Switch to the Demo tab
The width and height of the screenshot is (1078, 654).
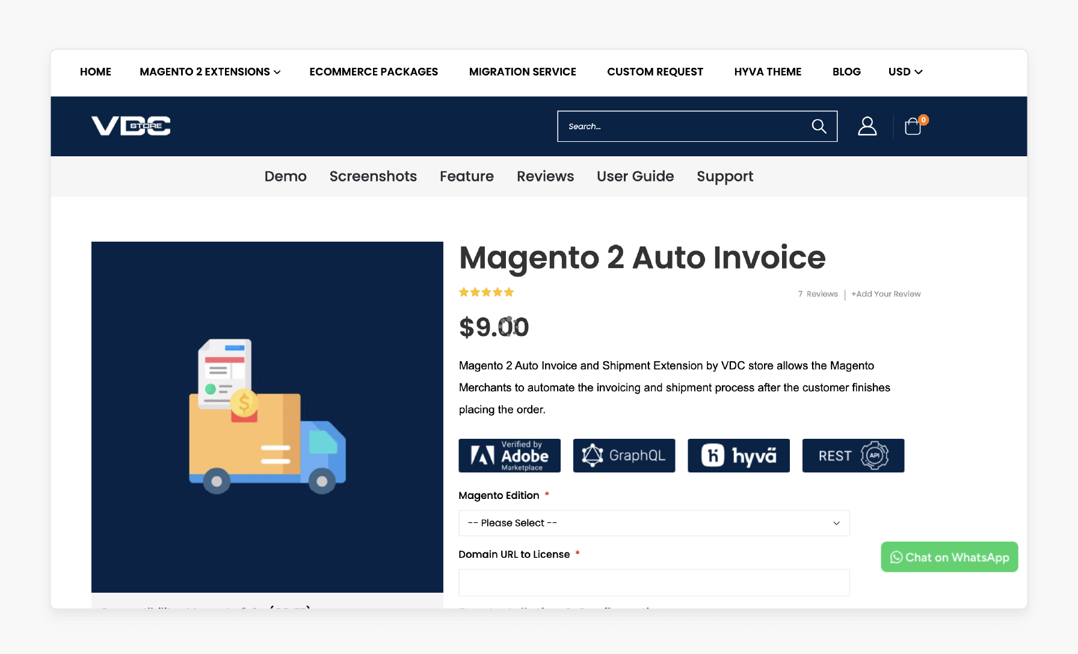[286, 176]
